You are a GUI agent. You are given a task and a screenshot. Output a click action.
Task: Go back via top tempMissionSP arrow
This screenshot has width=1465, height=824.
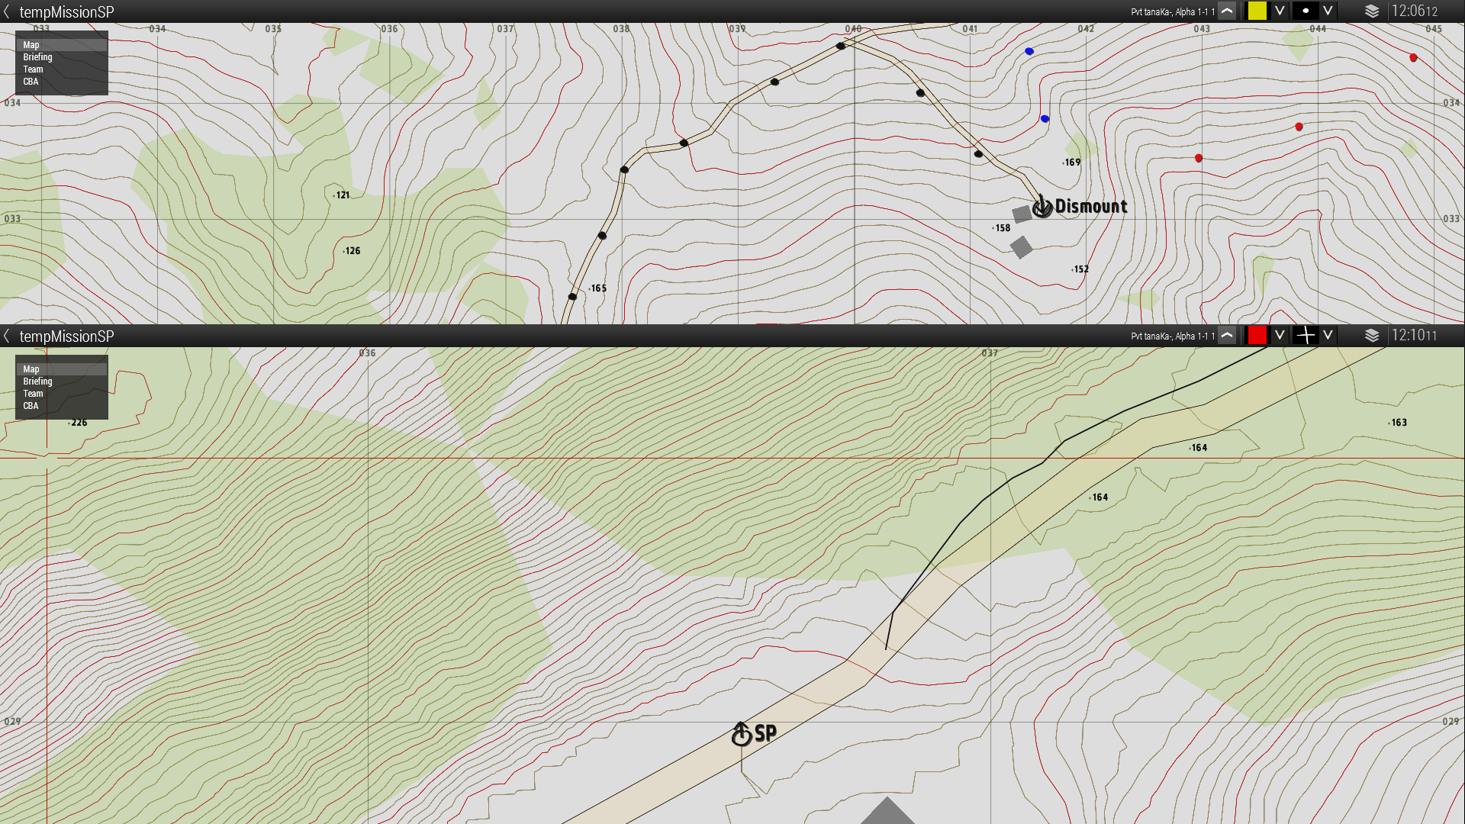(7, 11)
